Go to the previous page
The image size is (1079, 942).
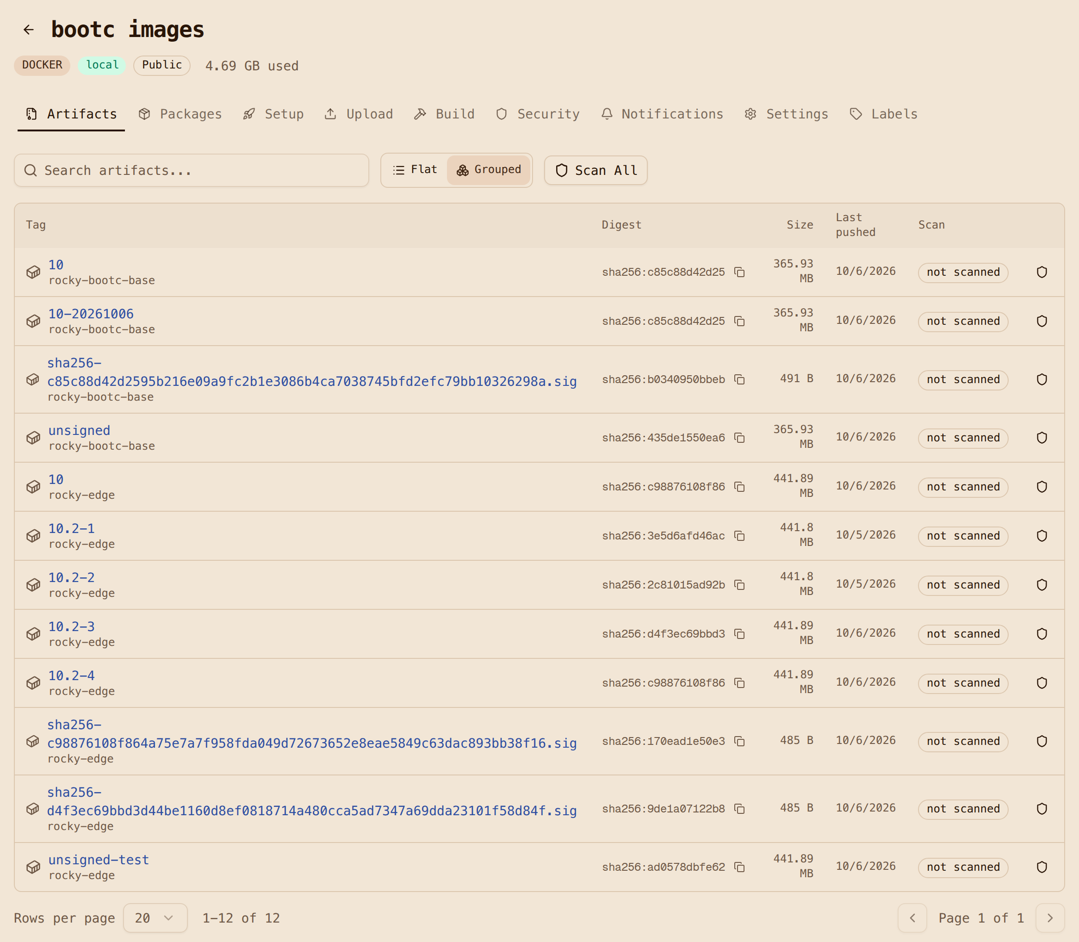[912, 918]
